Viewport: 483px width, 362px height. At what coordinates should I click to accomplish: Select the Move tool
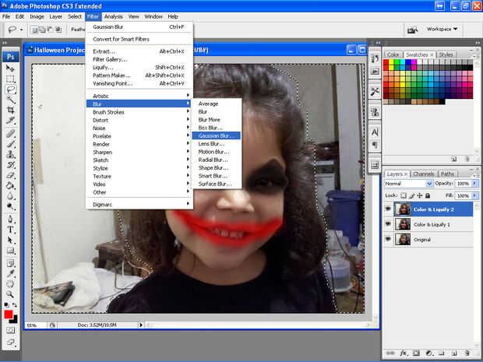pos(10,69)
